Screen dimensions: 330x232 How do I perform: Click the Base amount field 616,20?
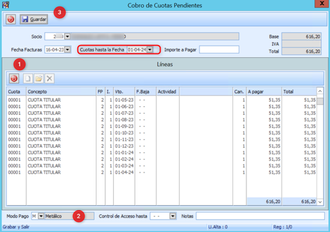pos(301,36)
